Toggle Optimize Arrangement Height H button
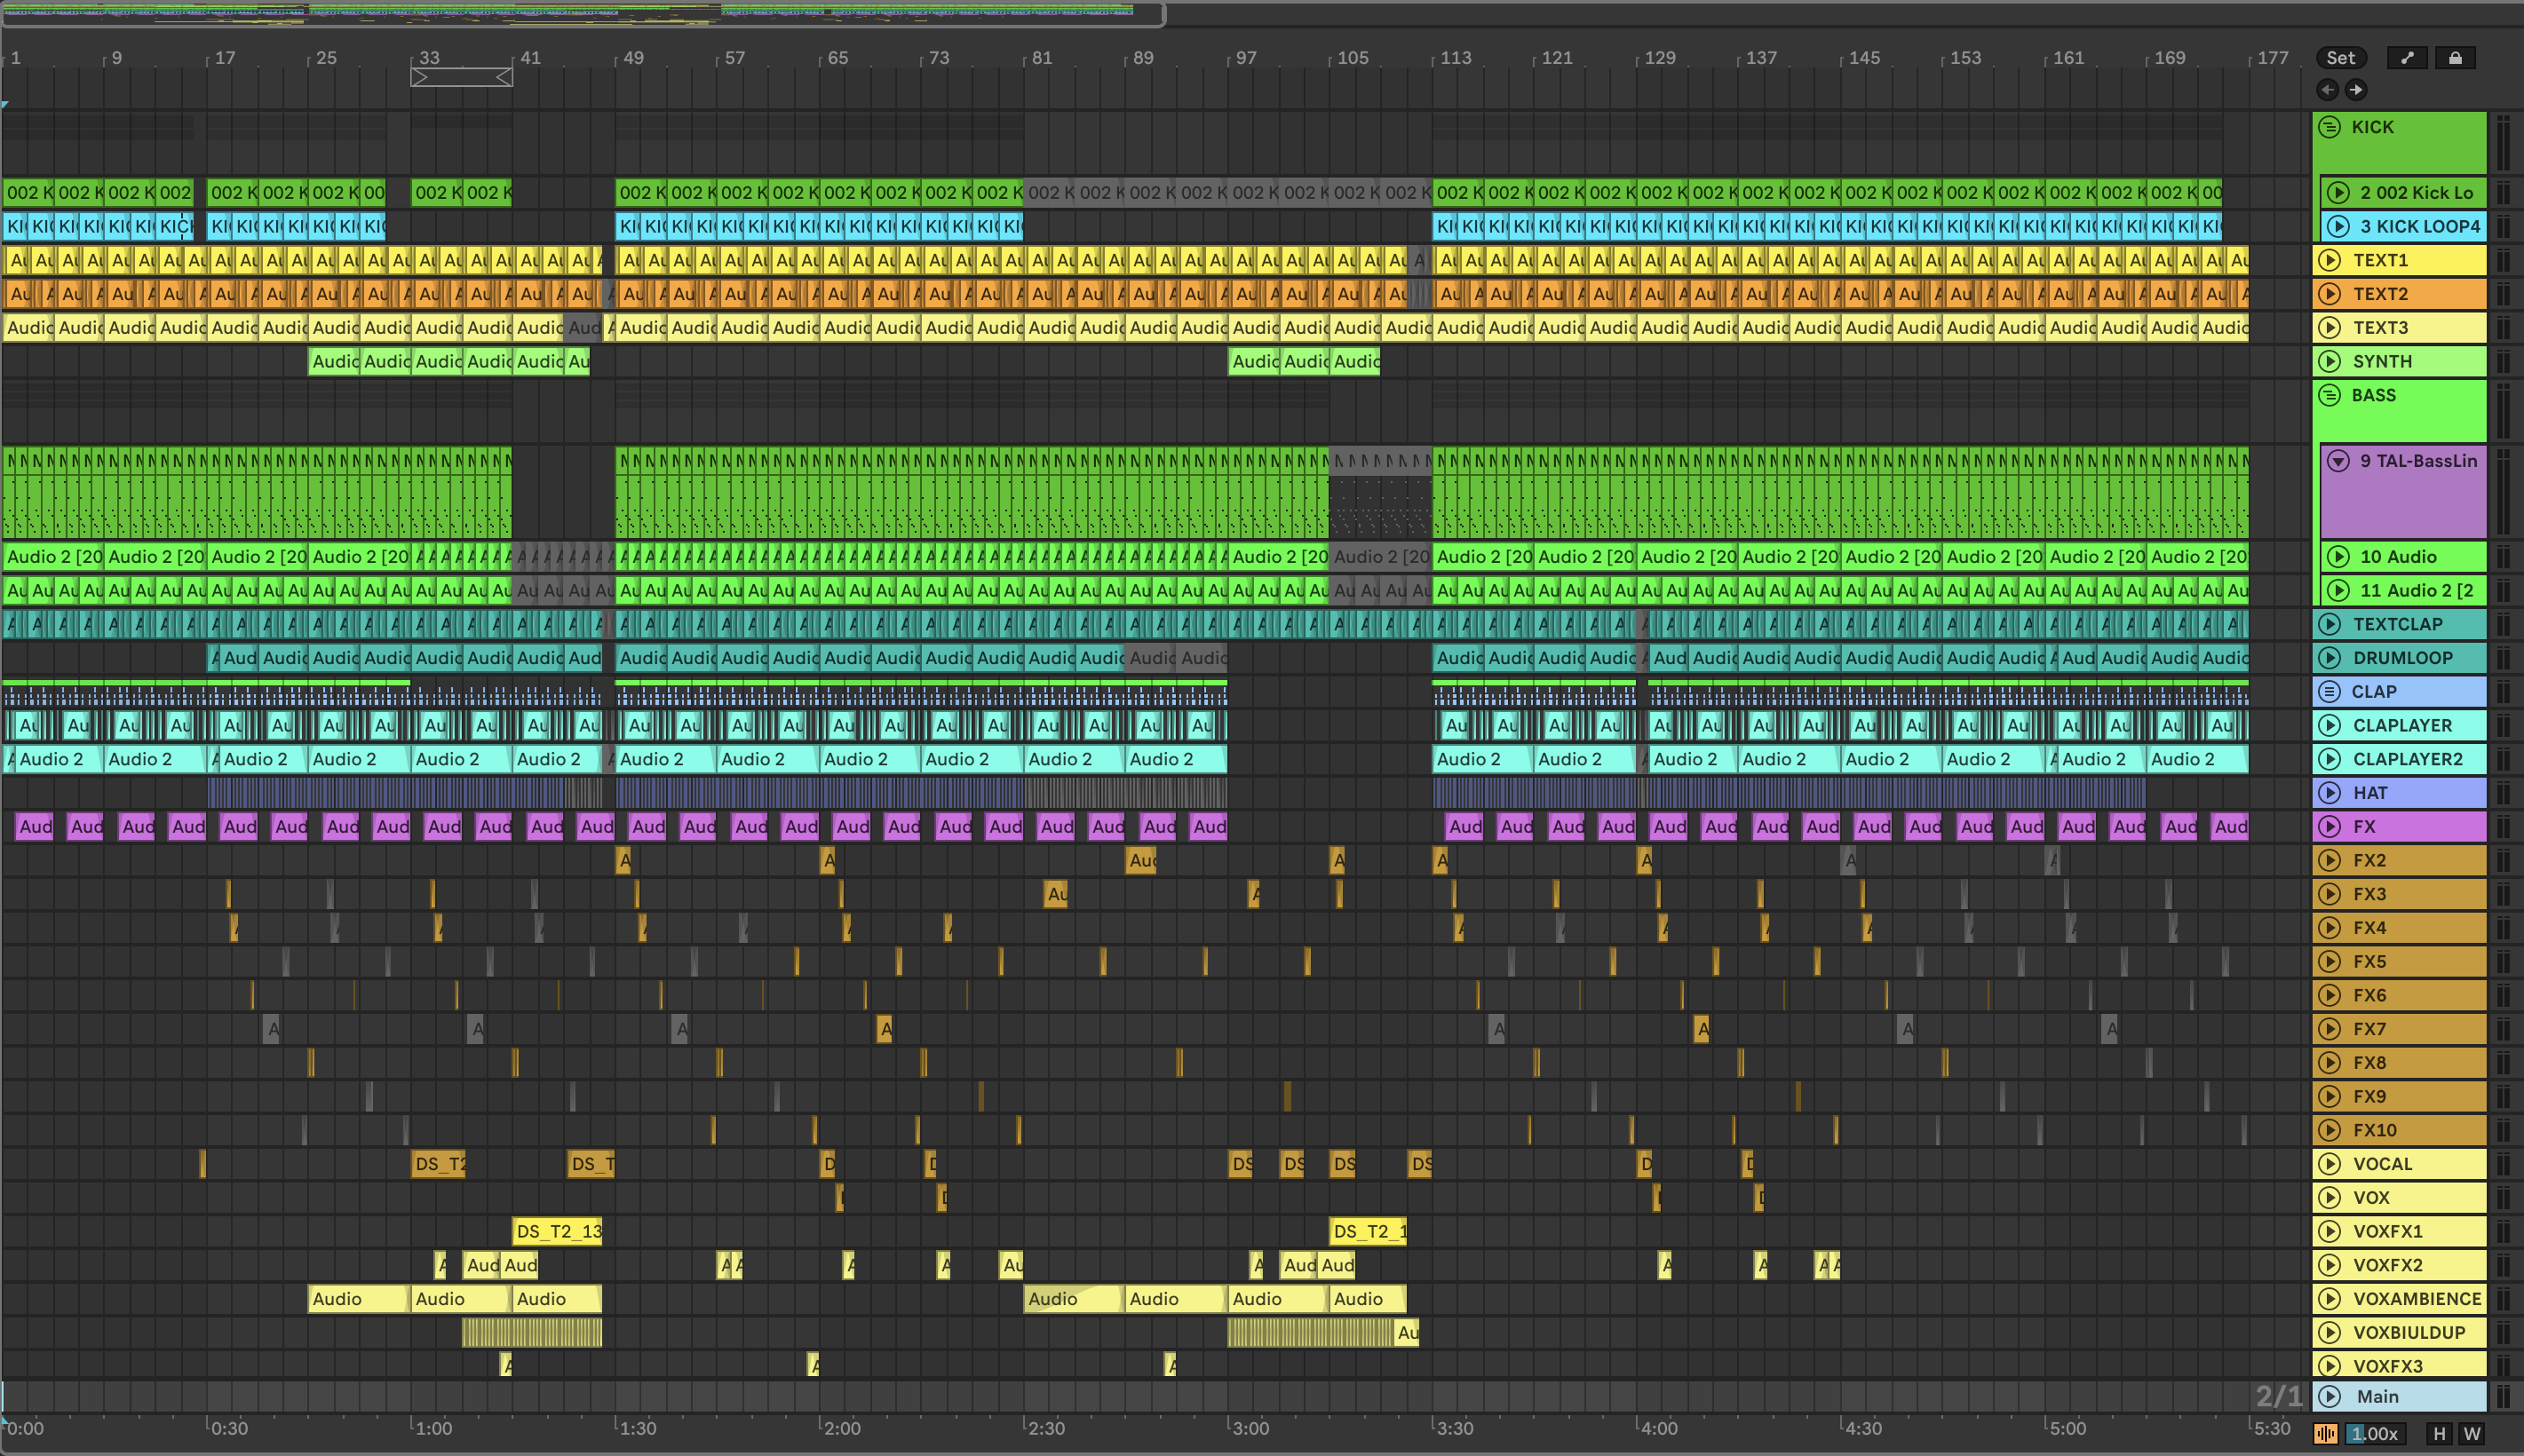Viewport: 2524px width, 1456px height. (2440, 1433)
